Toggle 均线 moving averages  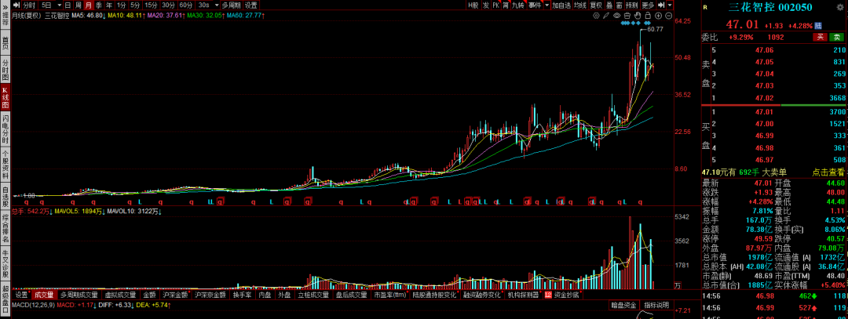coord(580,5)
